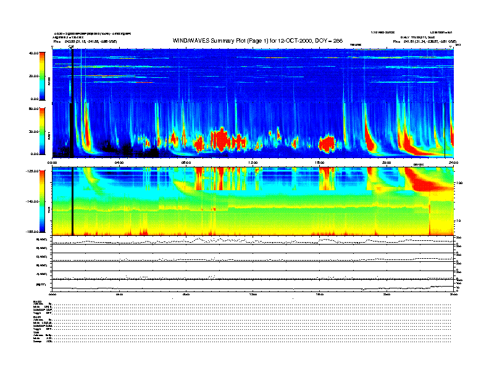Click the -125.00 label on TNR scale
489x378 pixels.
32,171
